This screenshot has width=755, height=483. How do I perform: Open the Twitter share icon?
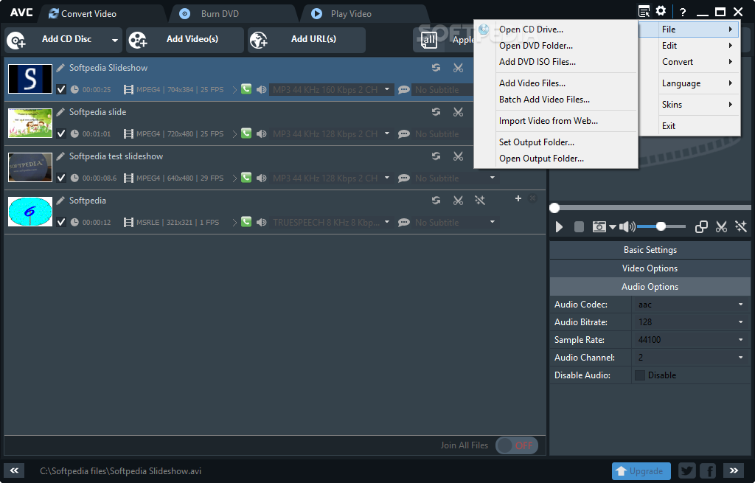pos(687,471)
